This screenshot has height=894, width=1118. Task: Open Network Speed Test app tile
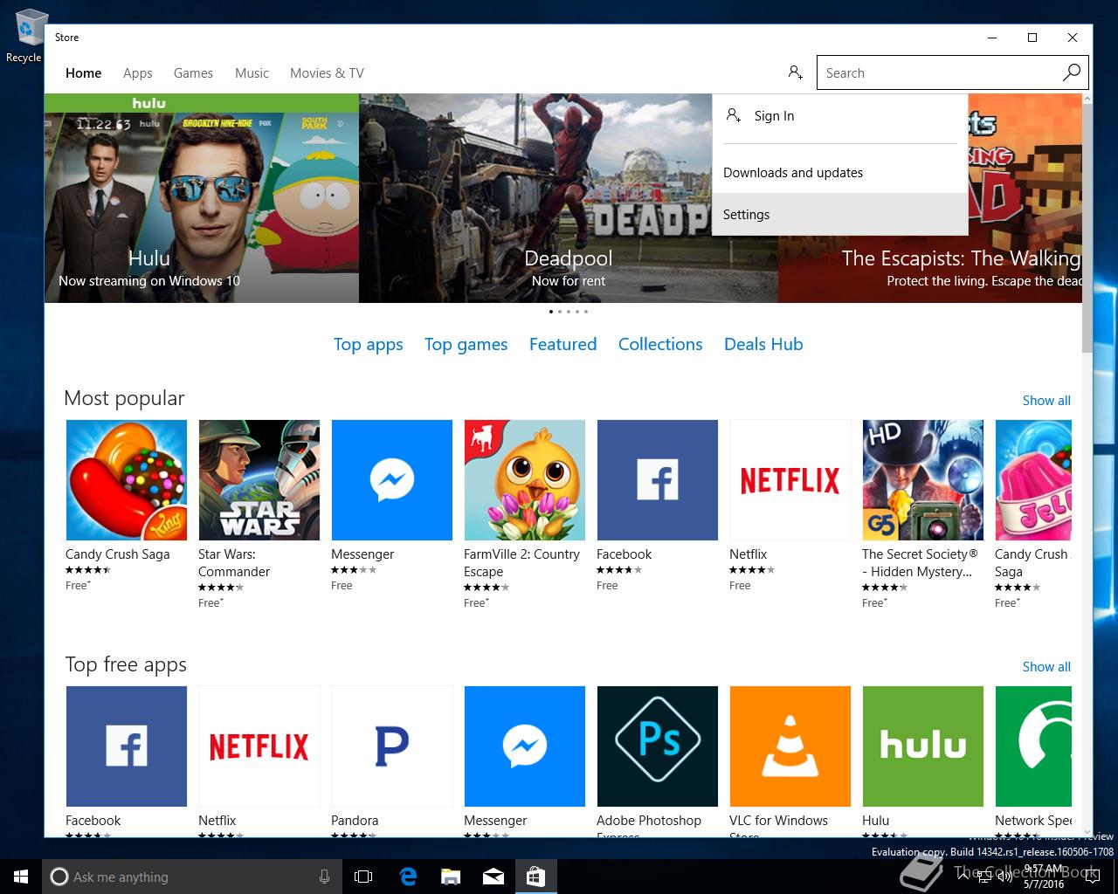point(1033,746)
